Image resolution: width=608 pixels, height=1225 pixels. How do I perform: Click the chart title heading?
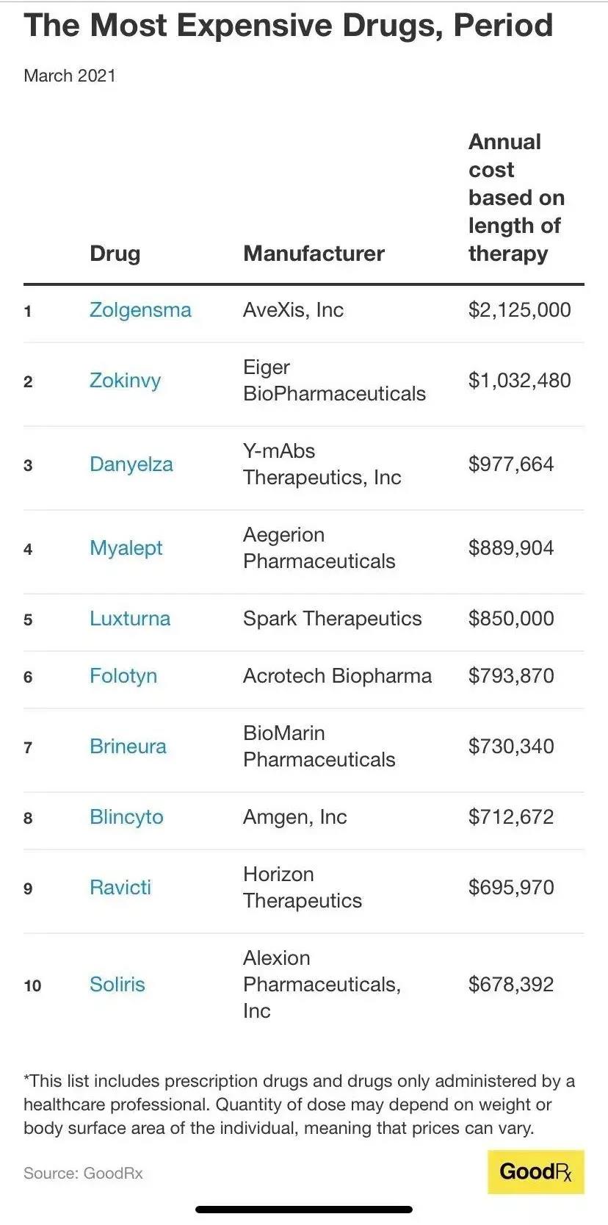[288, 26]
